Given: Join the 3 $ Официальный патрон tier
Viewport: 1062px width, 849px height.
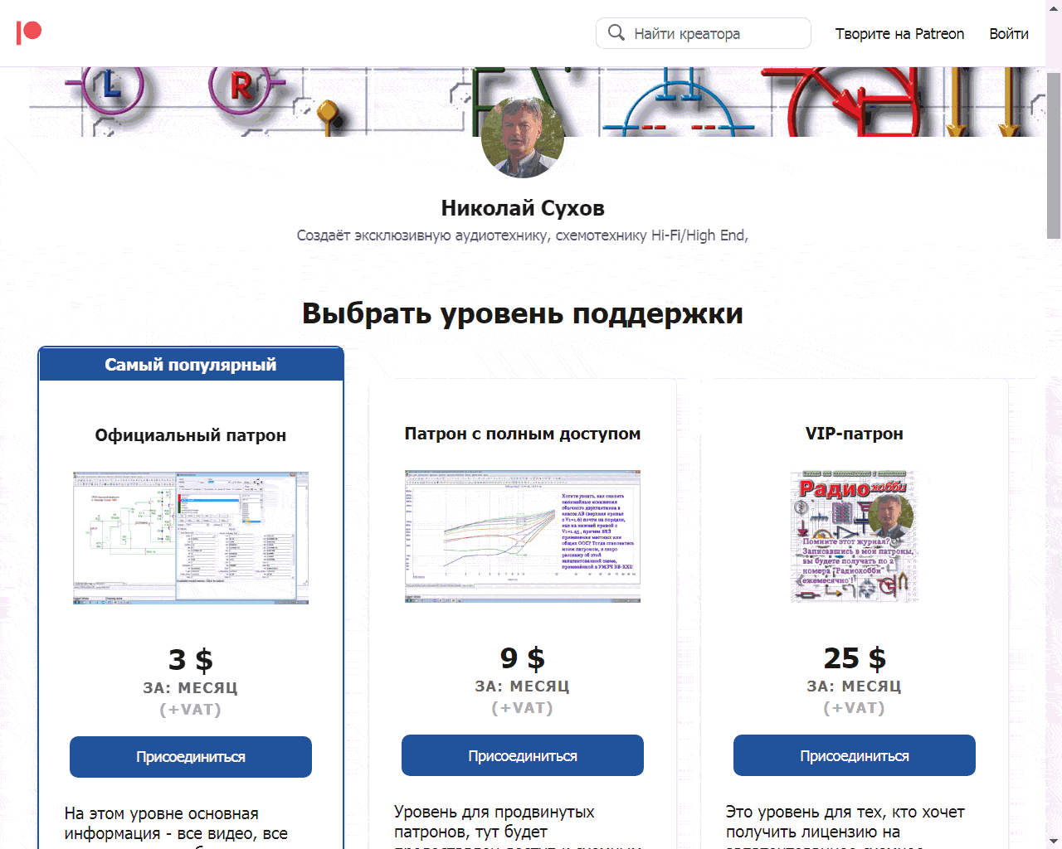Looking at the screenshot, I should [191, 757].
